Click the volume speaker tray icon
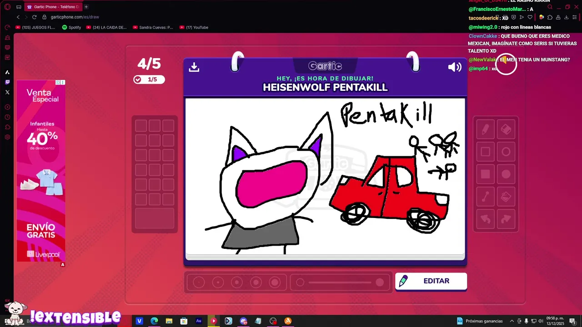582x327 pixels. (x=541, y=321)
